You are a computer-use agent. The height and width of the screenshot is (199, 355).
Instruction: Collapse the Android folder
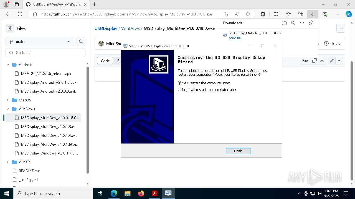click(x=8, y=65)
